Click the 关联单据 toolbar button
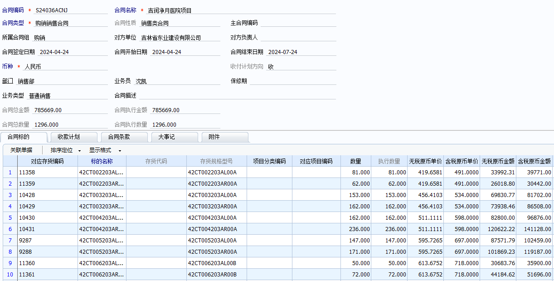Image resolution: width=554 pixels, height=281 pixels. pos(21,150)
